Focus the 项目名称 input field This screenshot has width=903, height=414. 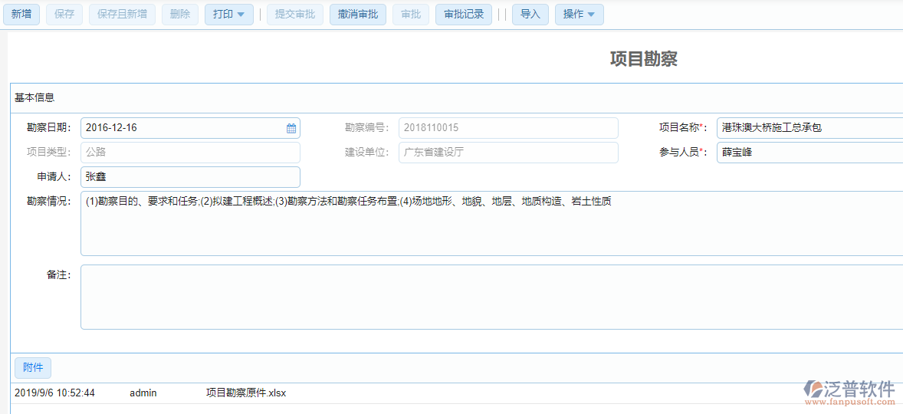pos(809,128)
